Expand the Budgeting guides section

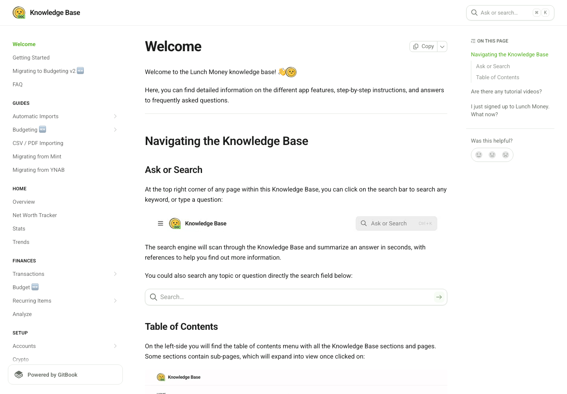115,130
